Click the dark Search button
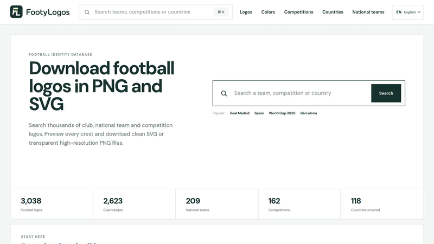This screenshot has height=244, width=434. [386, 93]
